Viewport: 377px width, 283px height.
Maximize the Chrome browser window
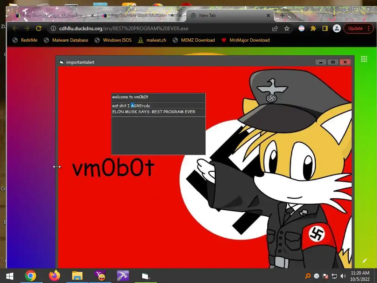coord(356,9)
